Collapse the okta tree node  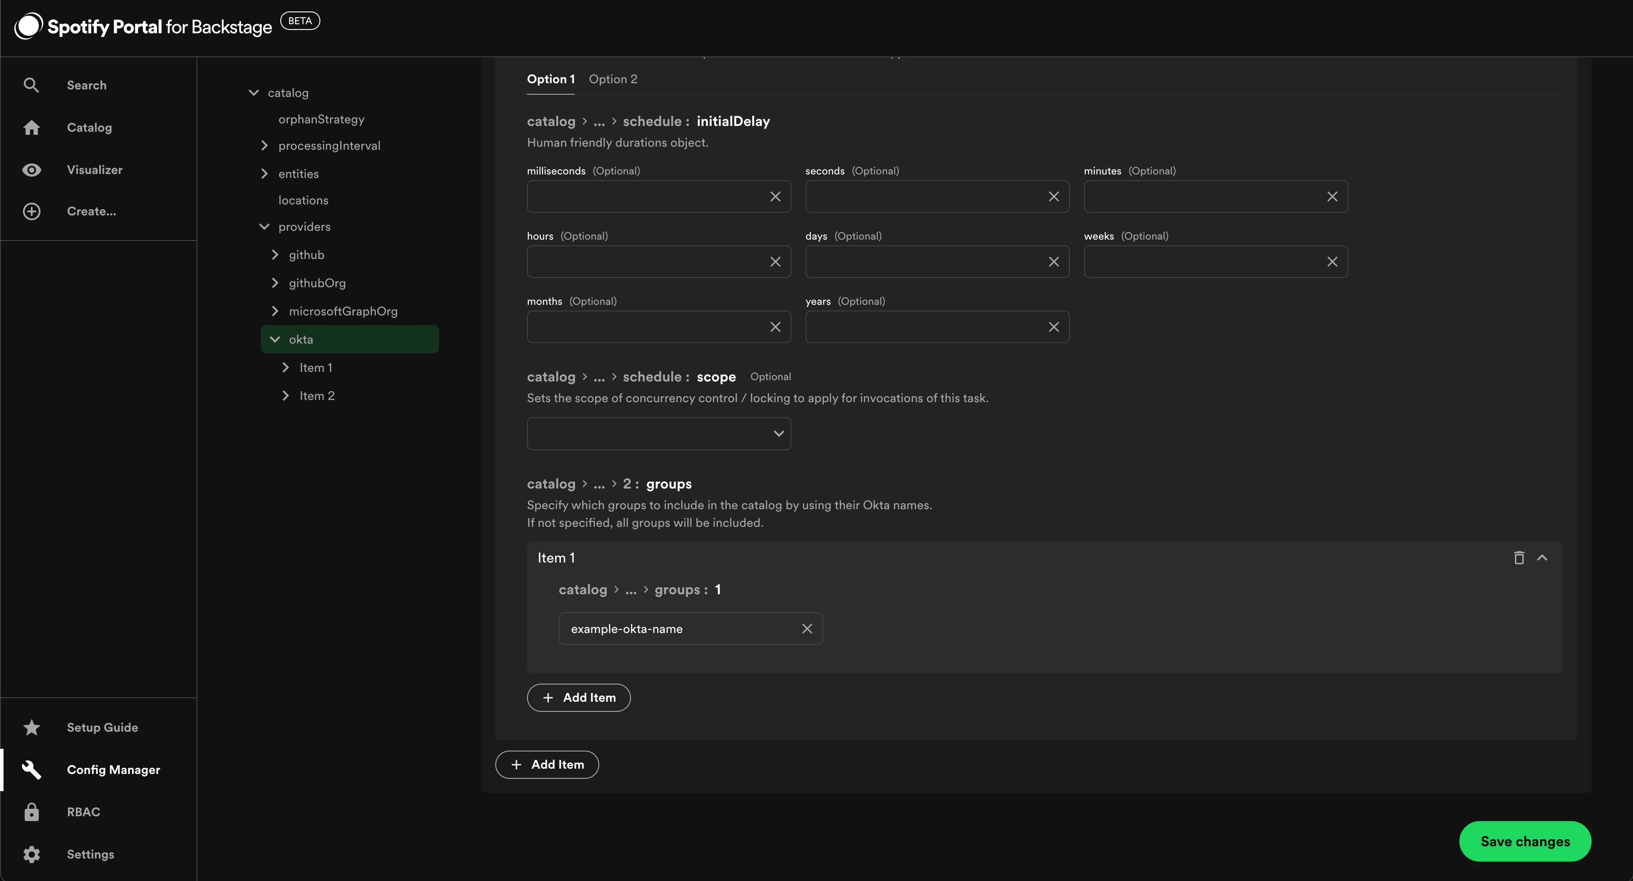[275, 339]
